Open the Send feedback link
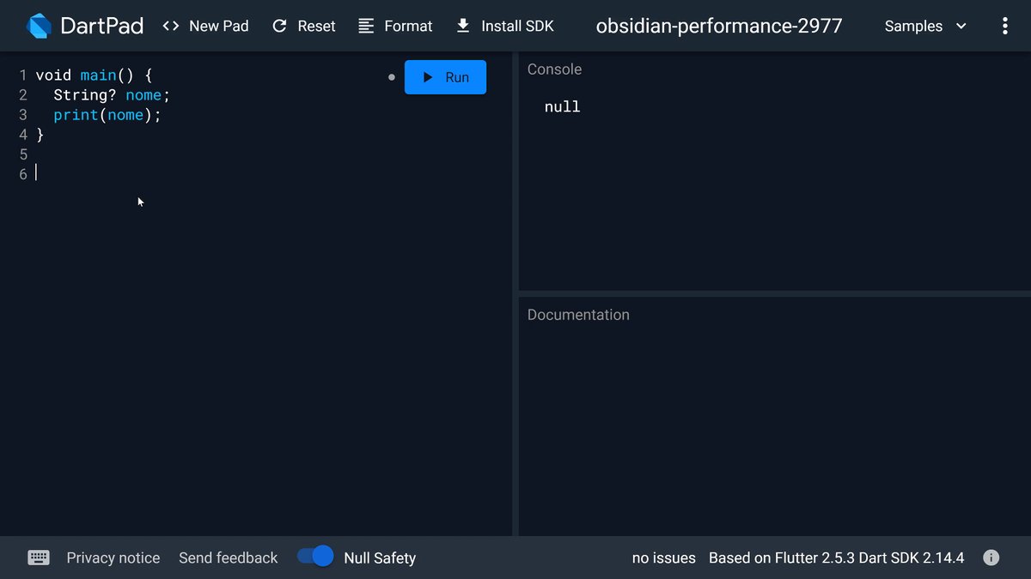1031x579 pixels. pyautogui.click(x=228, y=558)
